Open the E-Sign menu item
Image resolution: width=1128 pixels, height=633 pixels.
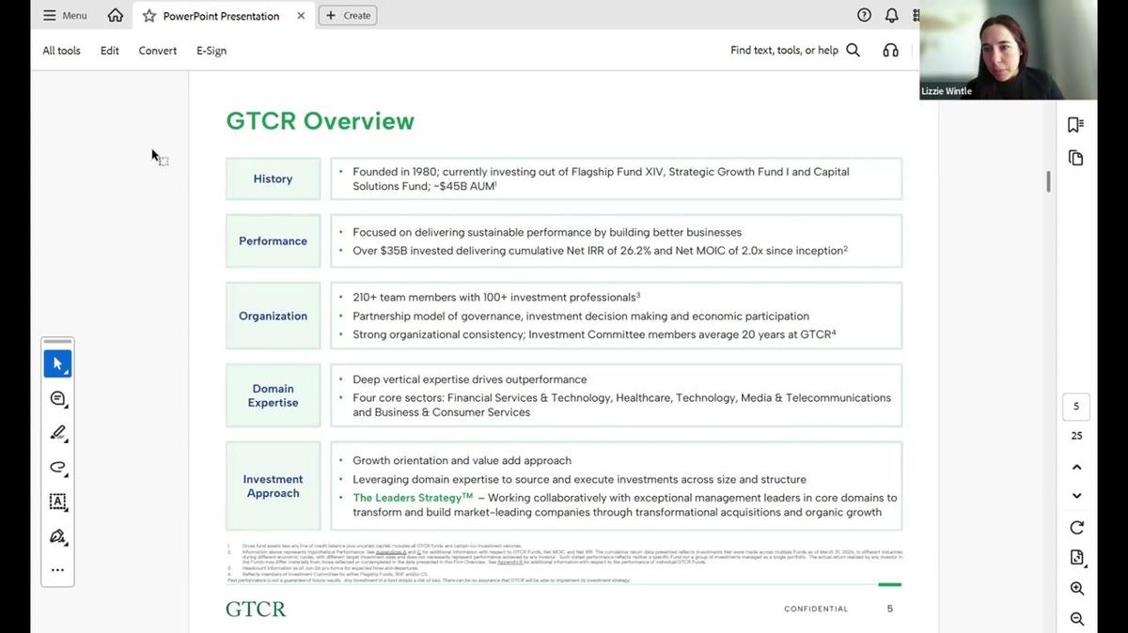(x=211, y=51)
